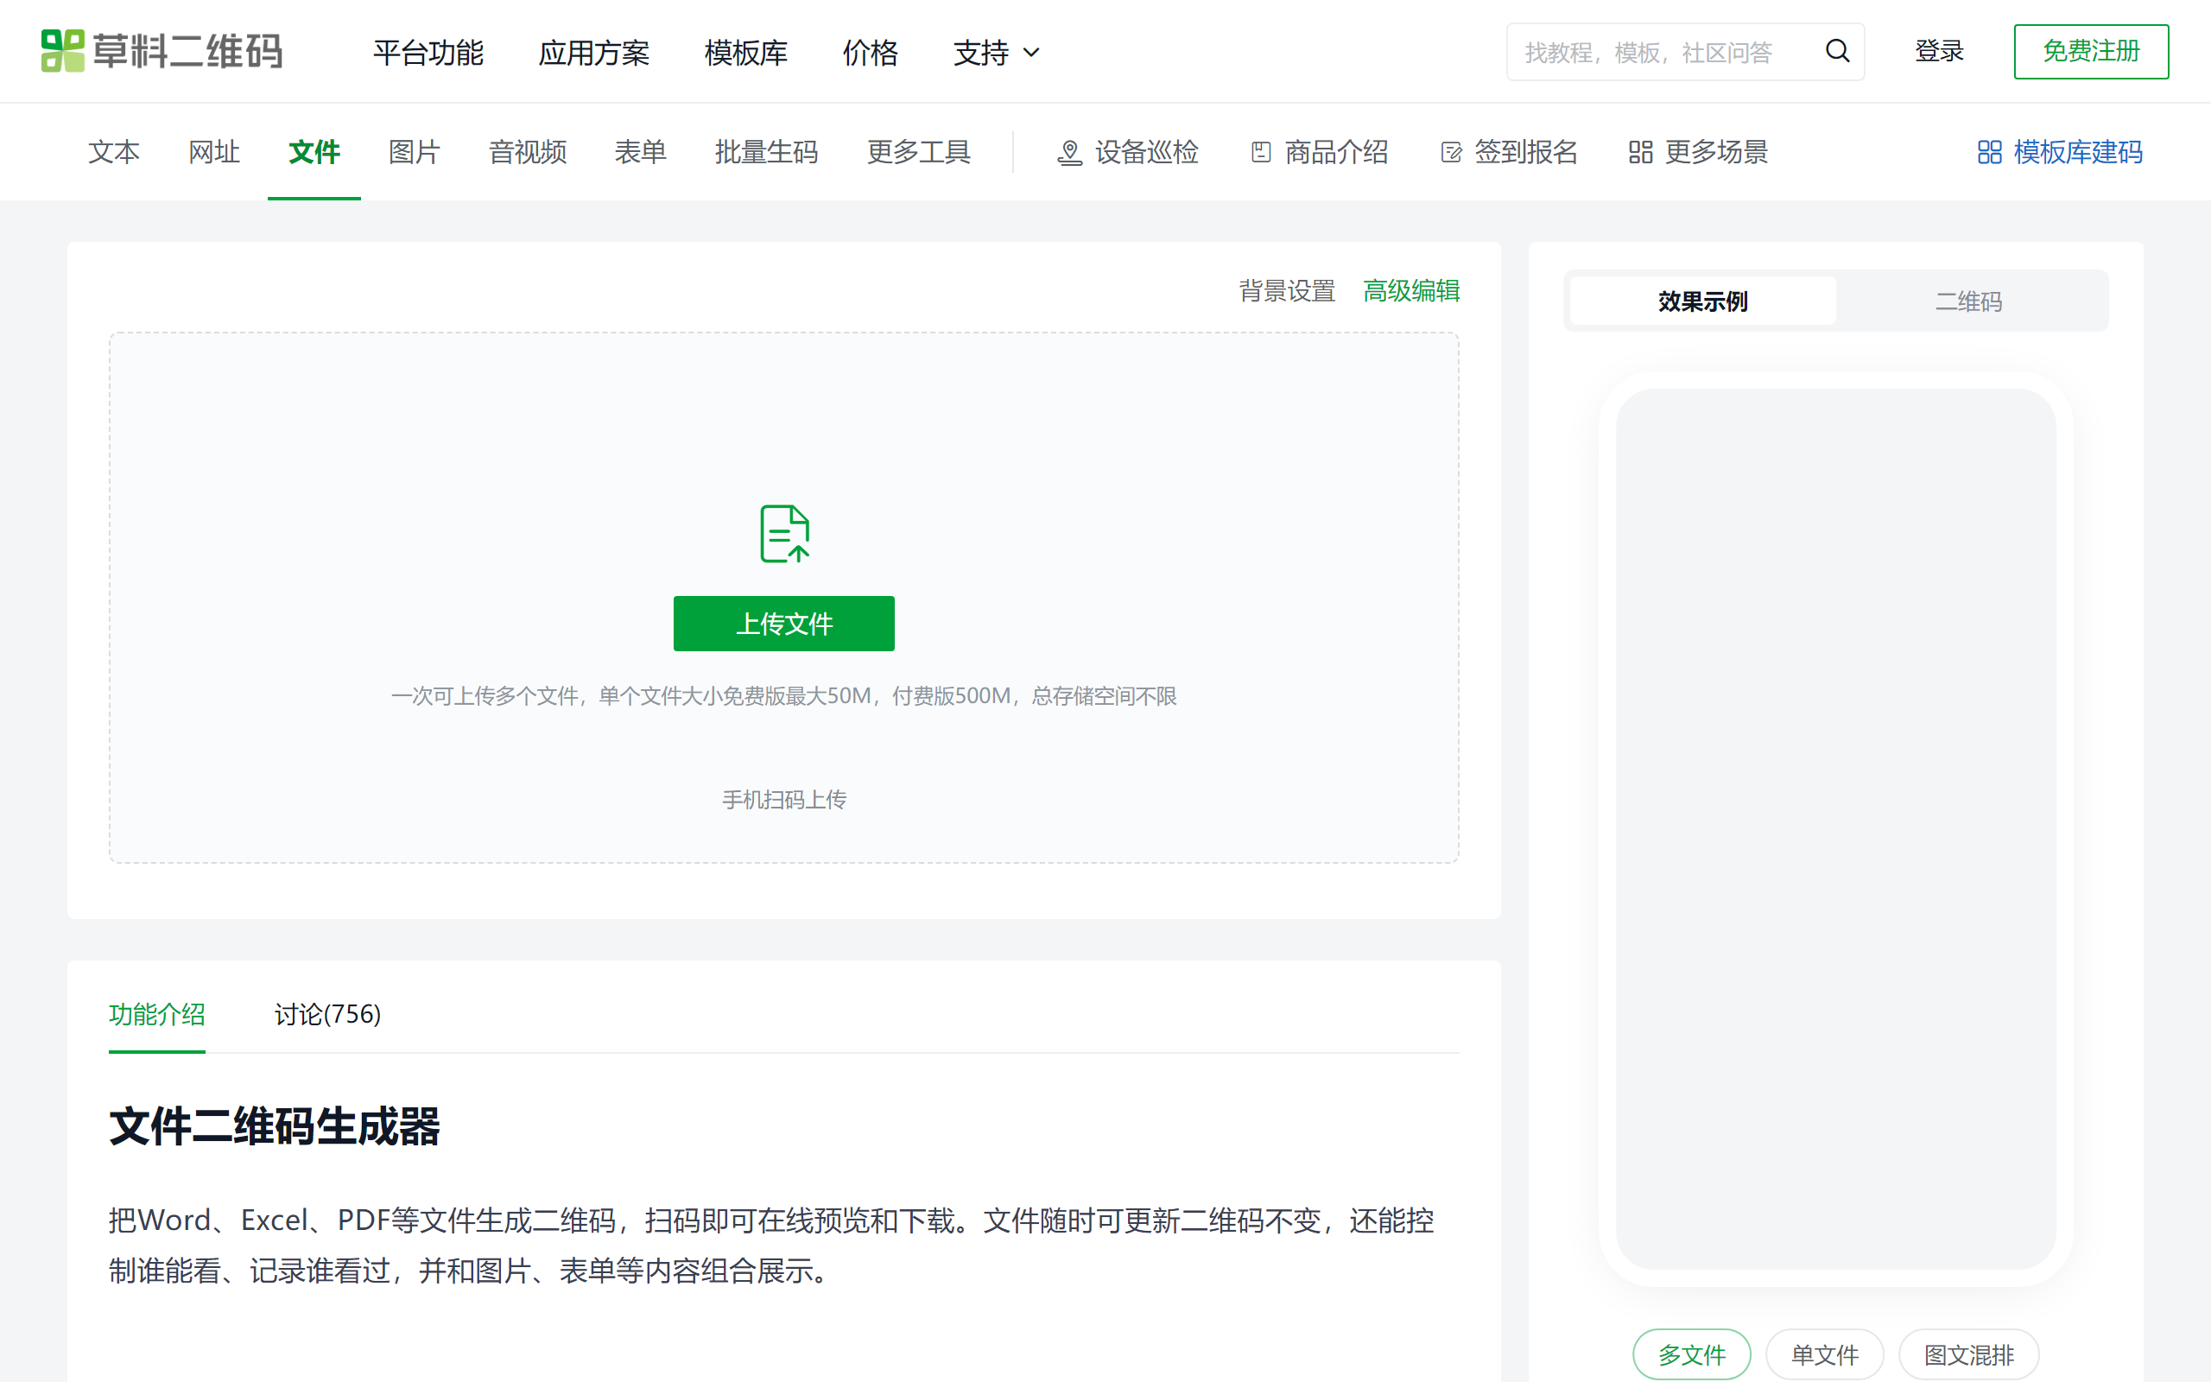Click the phone preview area
The height and width of the screenshot is (1382, 2211).
(1835, 829)
